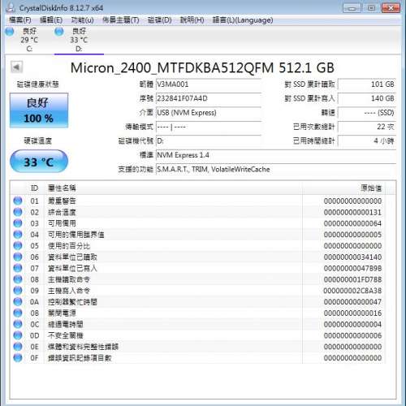Click raw value 000000002C8A38 in row 09
The image size is (406, 406).
pos(352,291)
